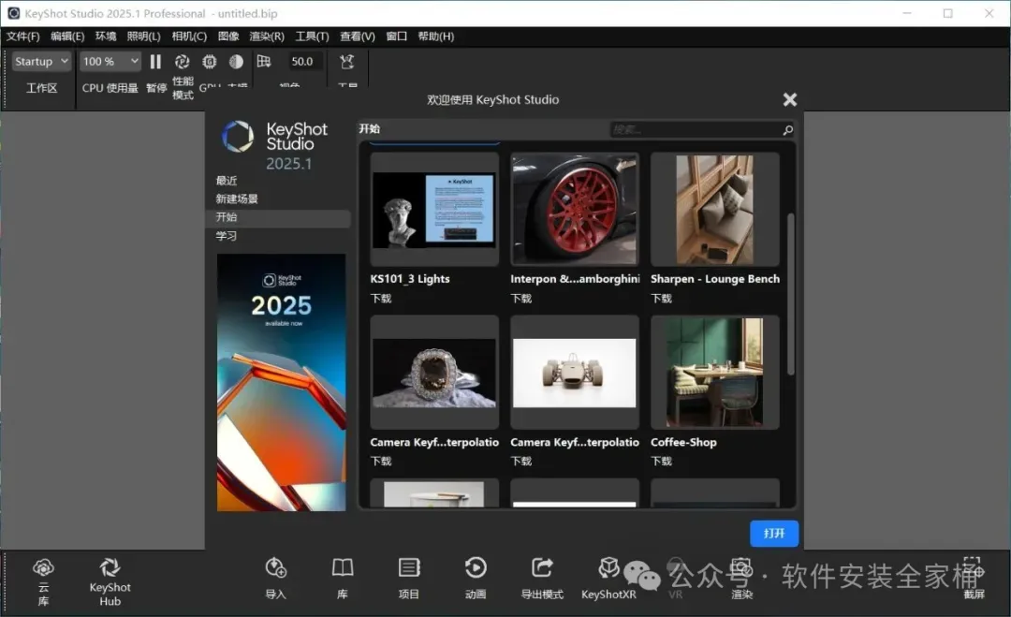
Task: Select 开始 (Start) in welcome sidebar
Action: coord(279,217)
